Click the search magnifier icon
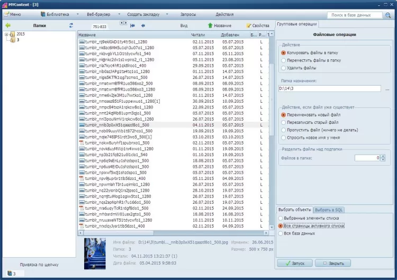 click(388, 15)
